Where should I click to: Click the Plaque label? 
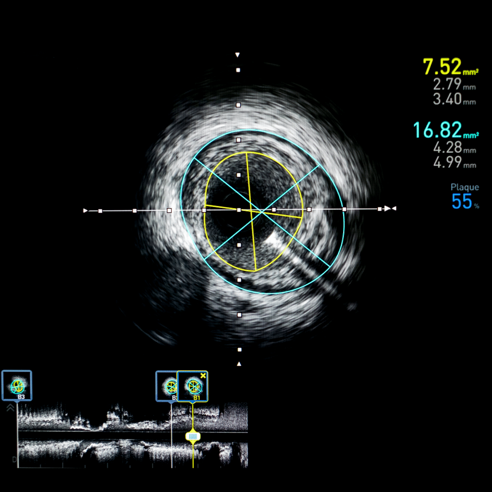pos(465,187)
